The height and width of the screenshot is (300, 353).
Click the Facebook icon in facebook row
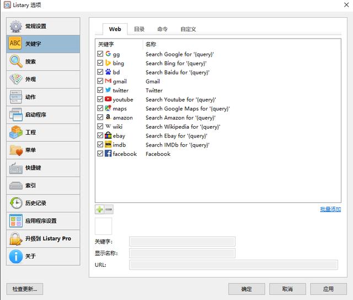108,154
